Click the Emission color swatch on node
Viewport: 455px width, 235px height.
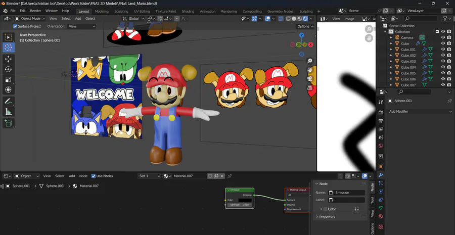click(245, 200)
